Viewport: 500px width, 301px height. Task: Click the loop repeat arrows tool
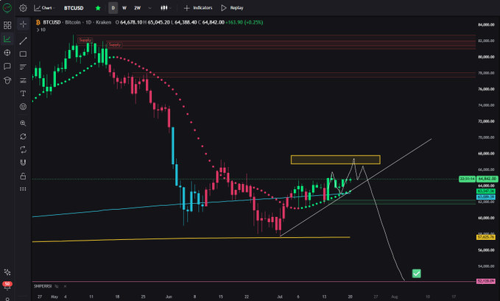tap(23, 149)
